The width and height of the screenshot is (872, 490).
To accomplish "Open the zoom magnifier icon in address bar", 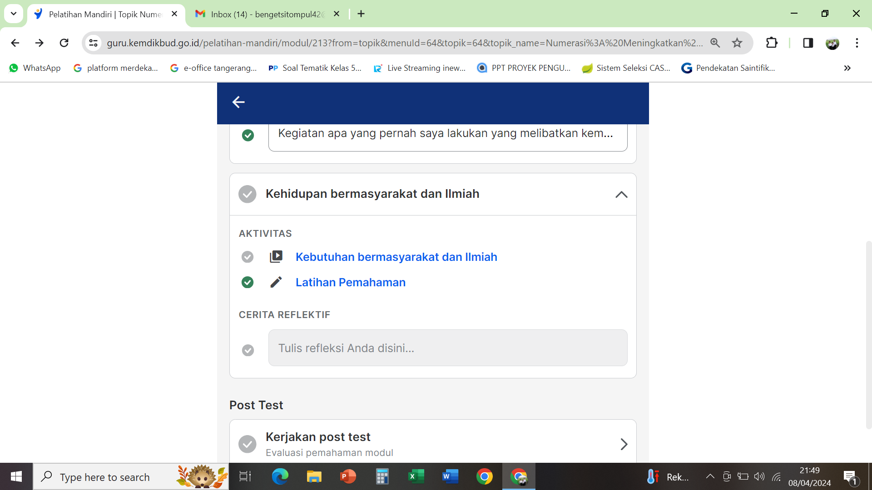I will click(x=715, y=43).
